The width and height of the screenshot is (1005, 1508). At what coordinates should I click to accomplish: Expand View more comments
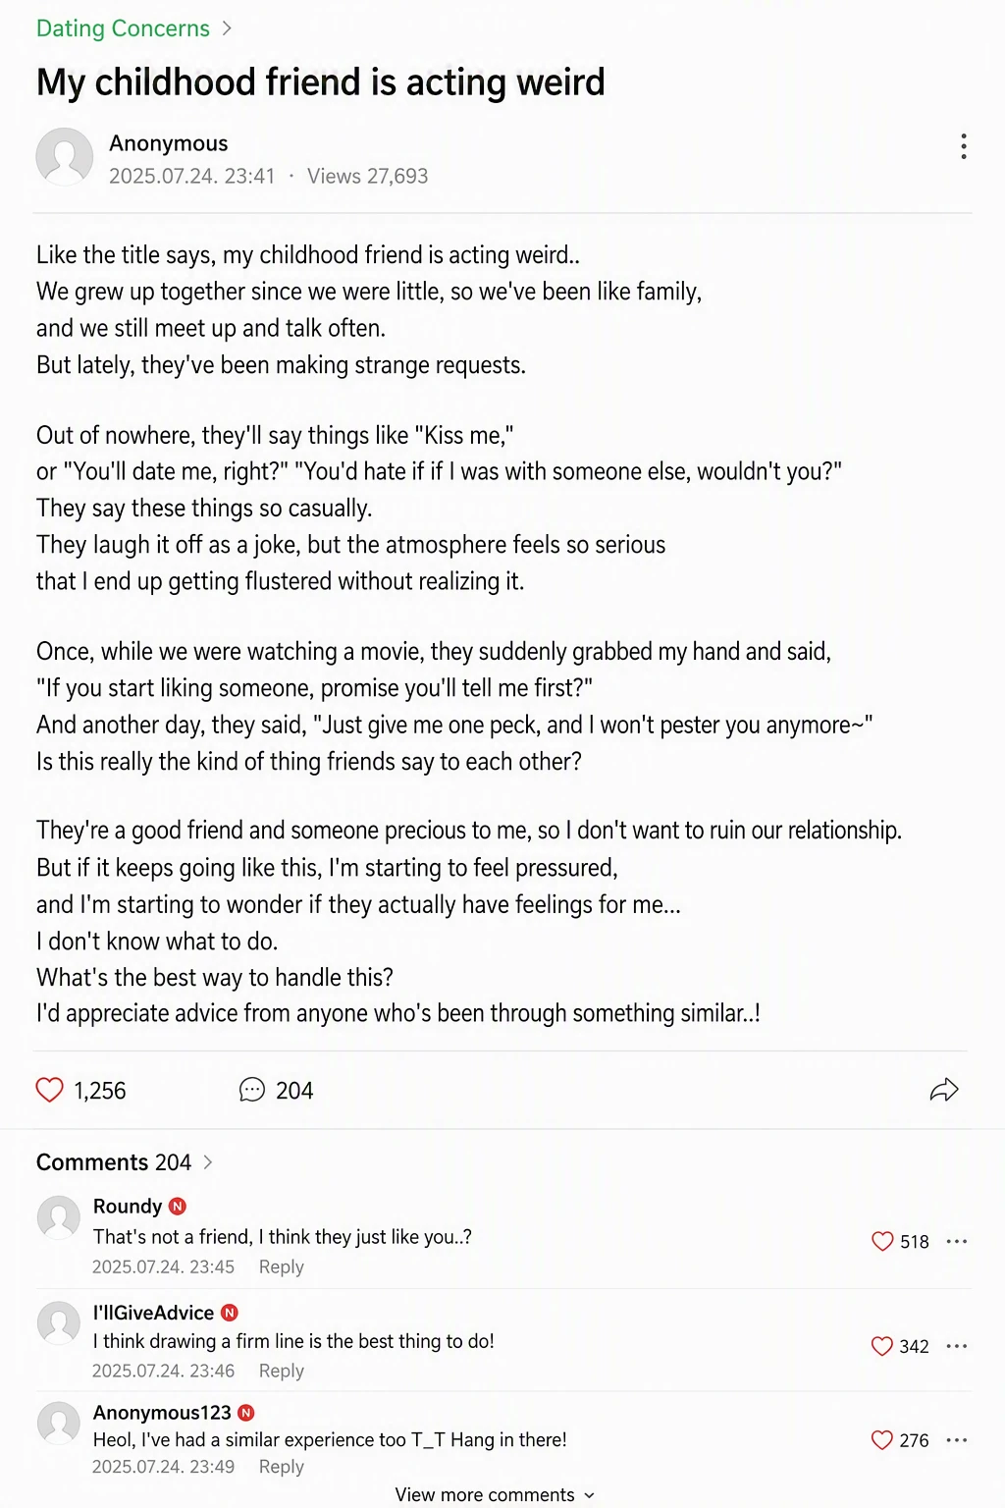(x=495, y=1494)
